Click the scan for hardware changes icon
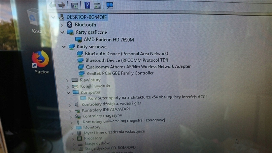 [110, 5]
